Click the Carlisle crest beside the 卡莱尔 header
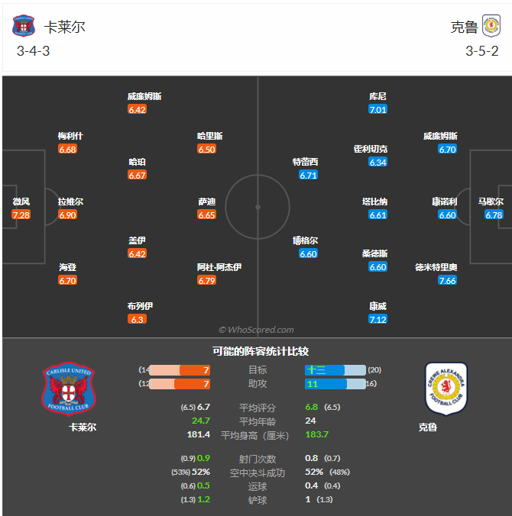Image resolution: width=512 pixels, height=516 pixels. pos(24,27)
